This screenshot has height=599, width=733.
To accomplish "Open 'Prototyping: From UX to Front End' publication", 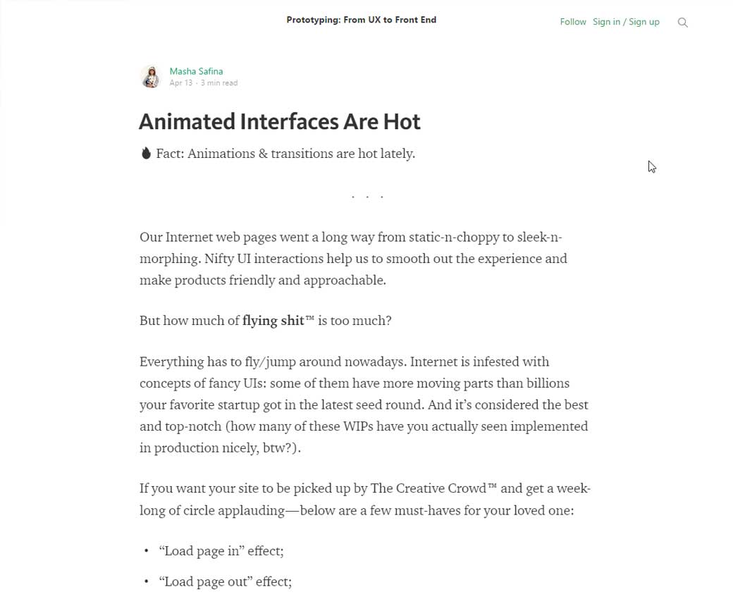I will pyautogui.click(x=361, y=20).
